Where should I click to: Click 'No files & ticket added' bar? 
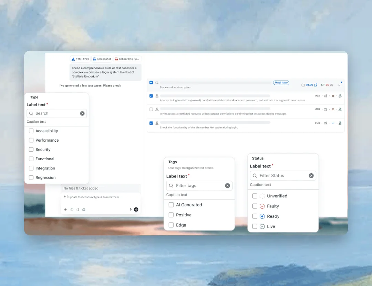click(x=100, y=188)
